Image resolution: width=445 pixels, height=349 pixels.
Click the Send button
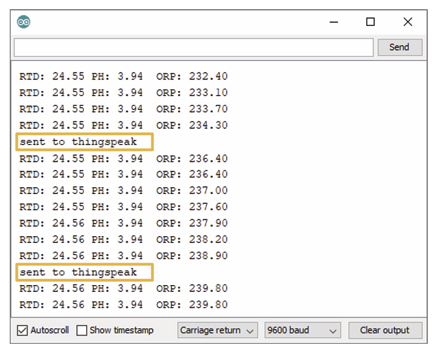coord(400,47)
